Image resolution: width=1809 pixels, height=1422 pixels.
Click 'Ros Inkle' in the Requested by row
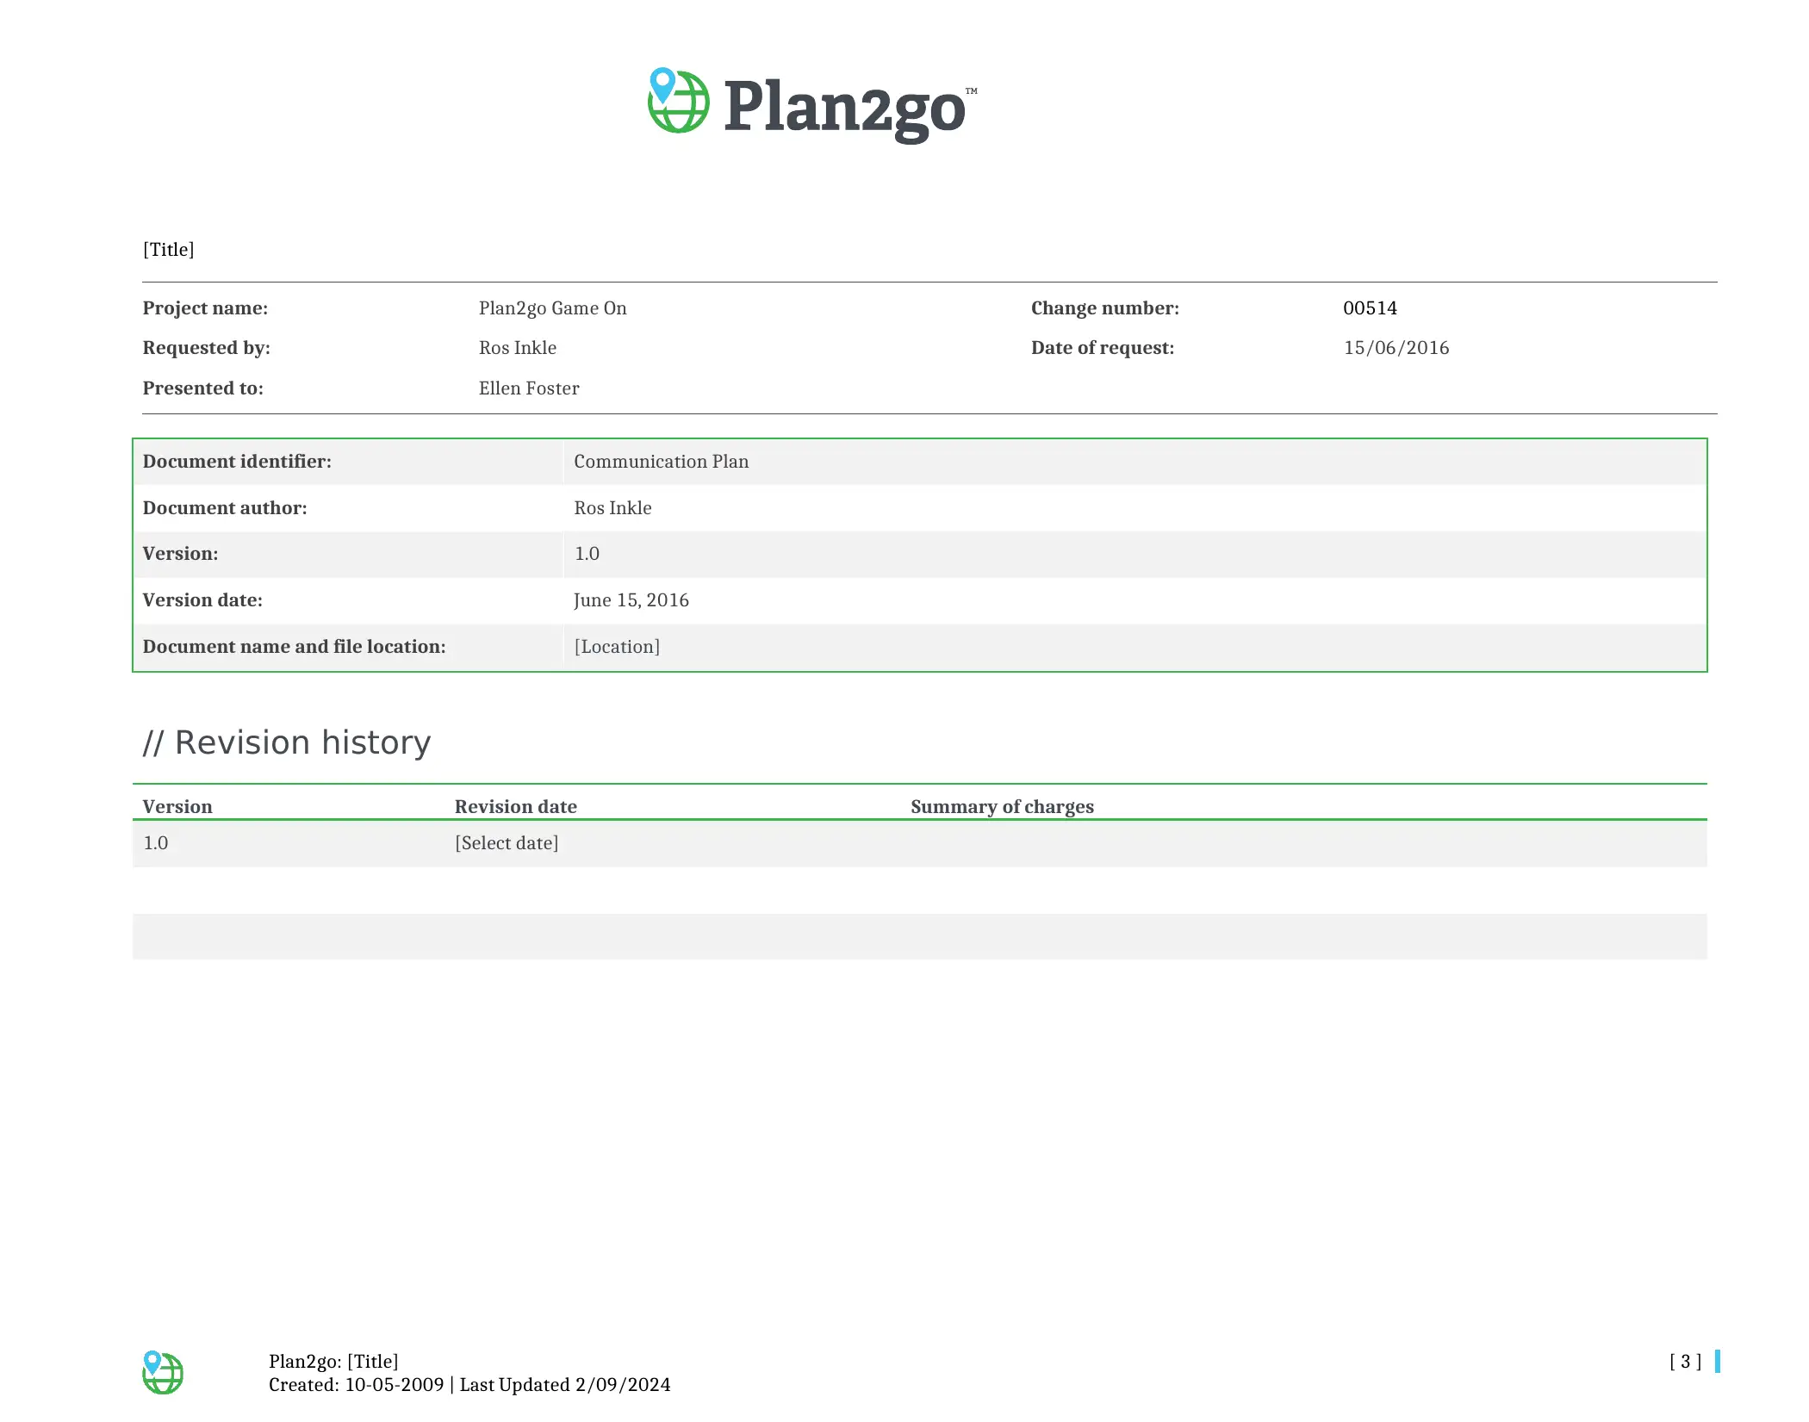[x=518, y=348]
